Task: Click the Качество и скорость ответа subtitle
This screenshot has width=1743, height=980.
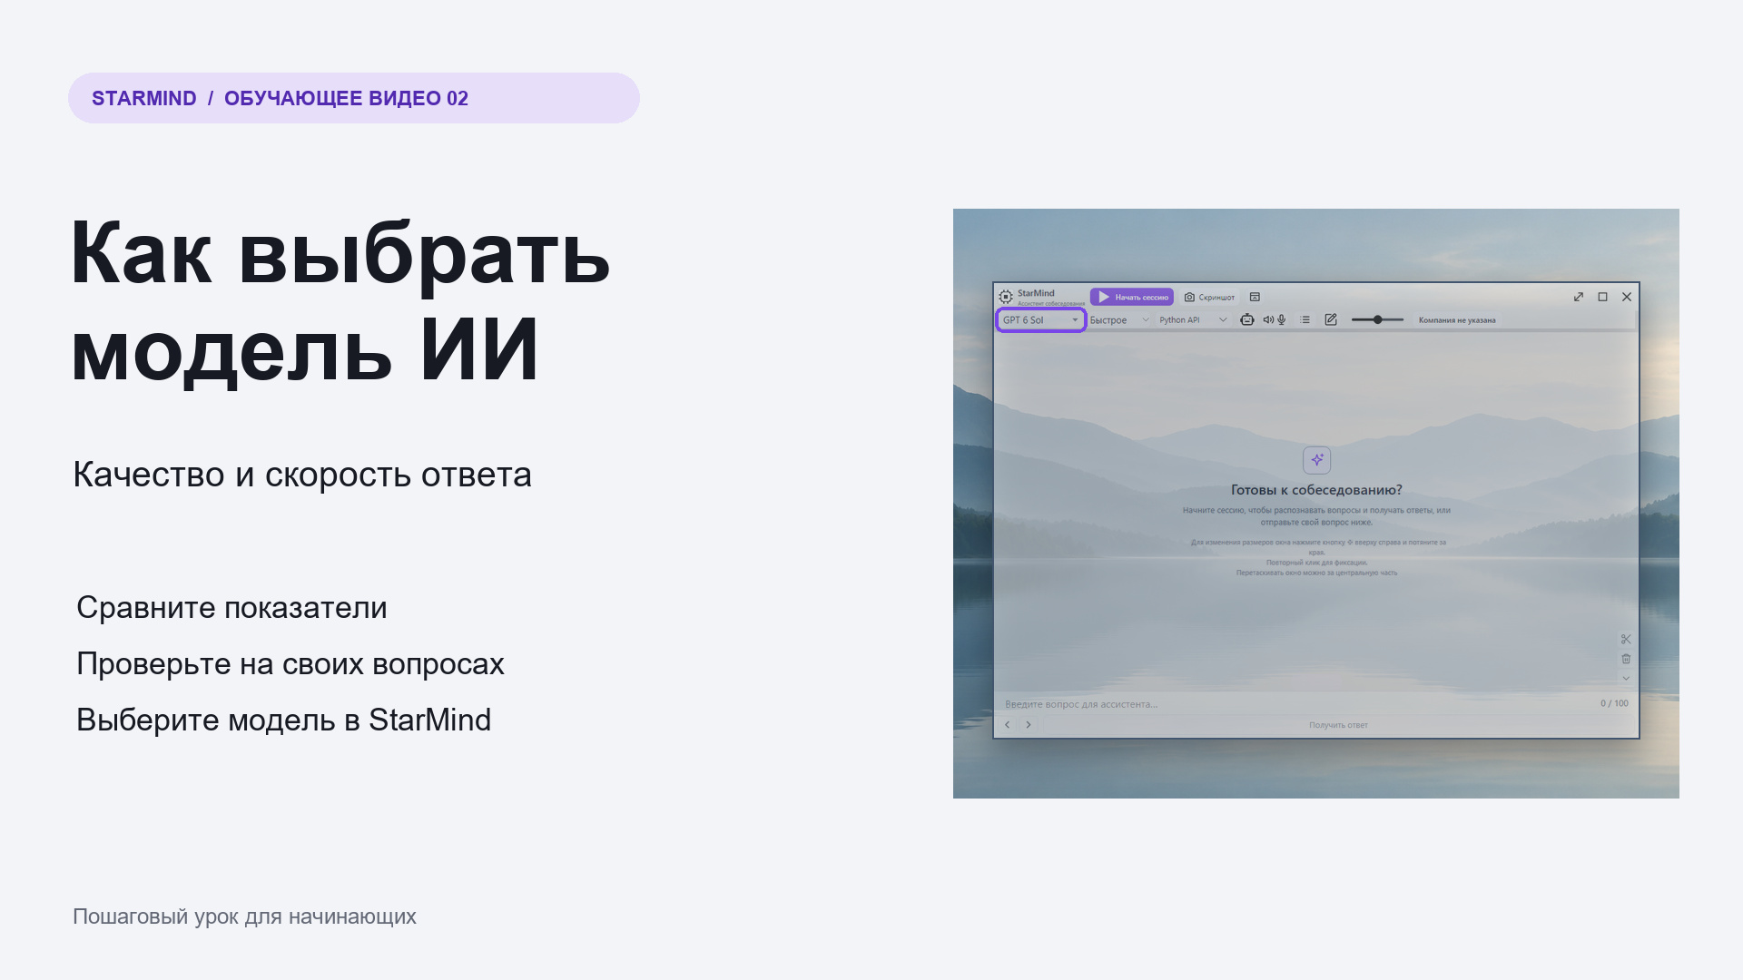Action: pyautogui.click(x=302, y=475)
